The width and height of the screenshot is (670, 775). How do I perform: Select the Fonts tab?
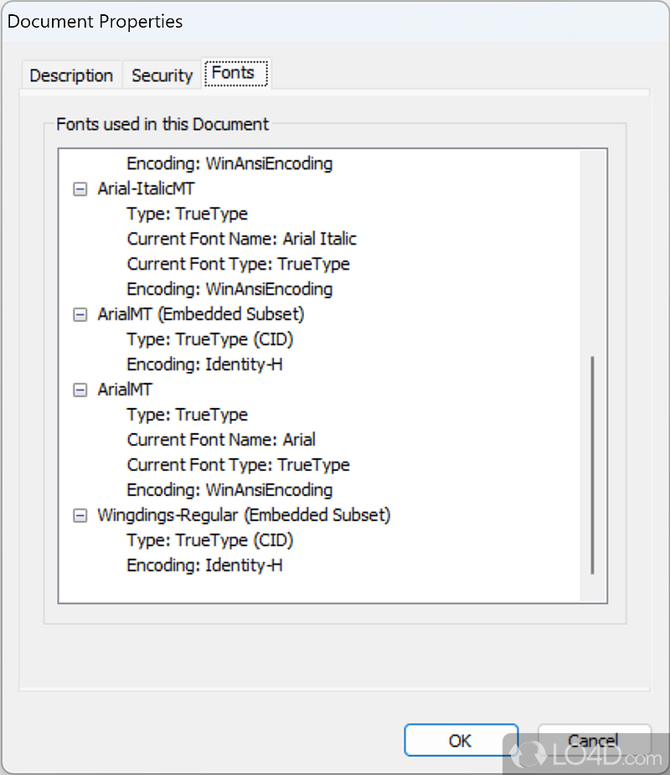(235, 73)
